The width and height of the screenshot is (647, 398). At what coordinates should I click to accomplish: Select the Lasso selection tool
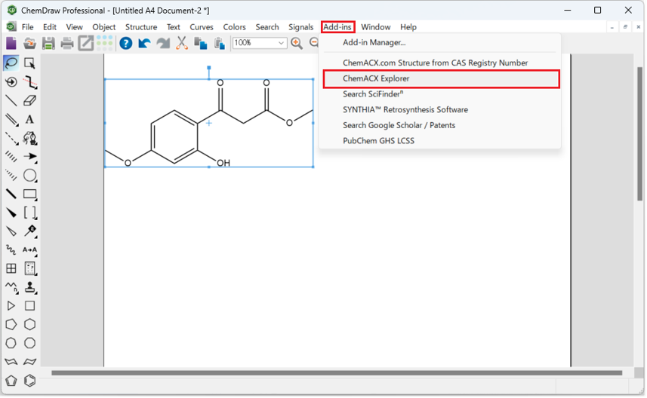click(11, 63)
